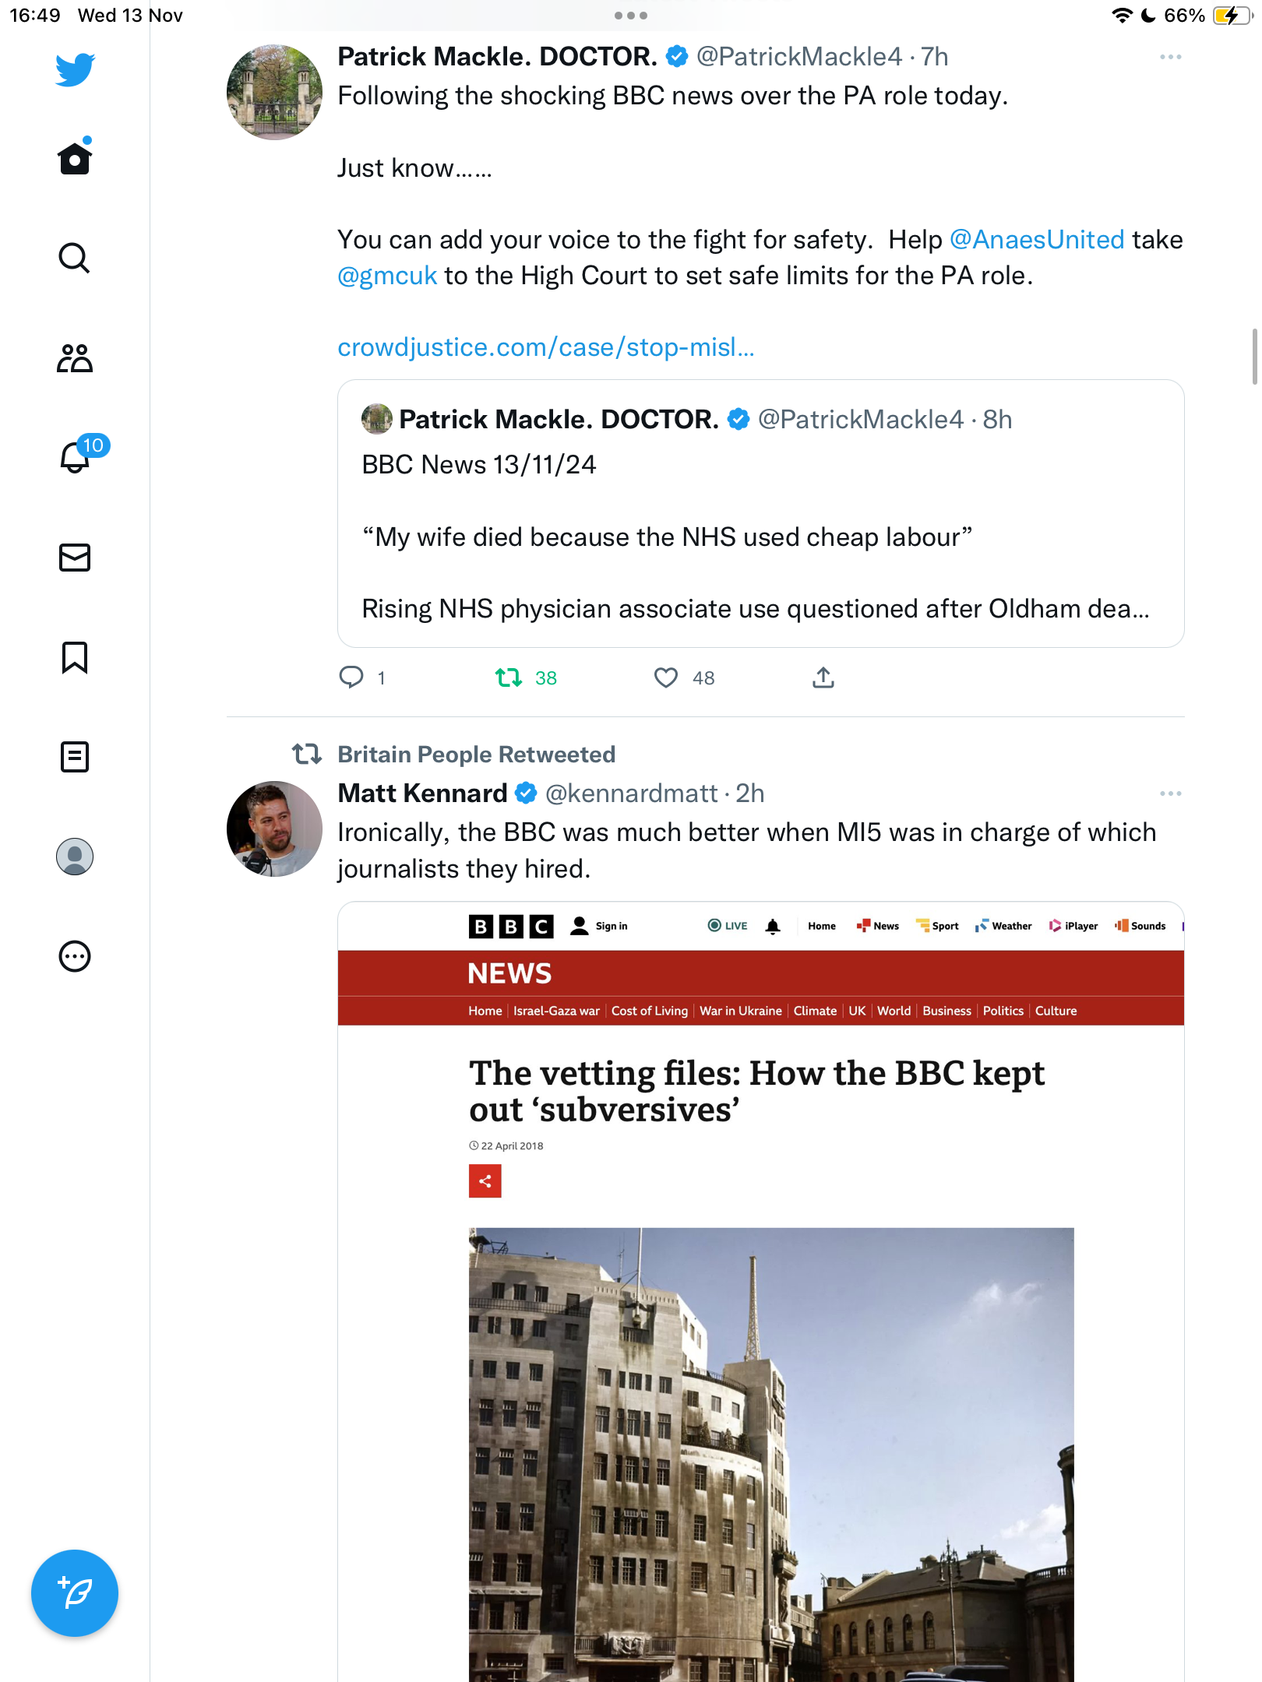Screen dimensions: 1262x1682
Task: Open the Profile avatar icon
Action: [x=75, y=857]
